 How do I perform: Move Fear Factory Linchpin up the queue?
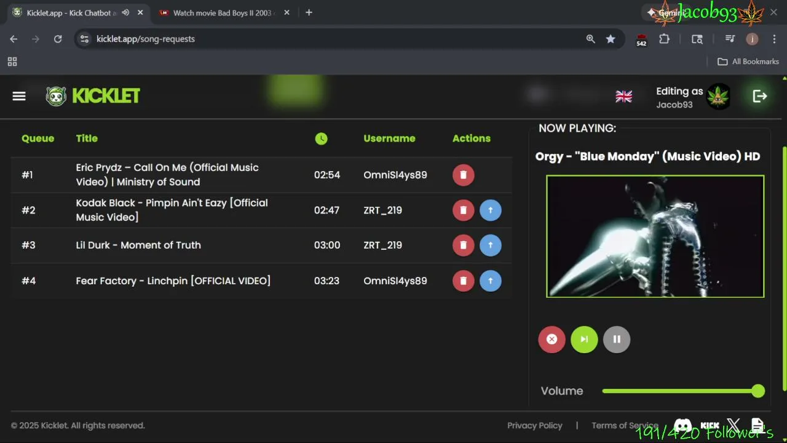(491, 281)
